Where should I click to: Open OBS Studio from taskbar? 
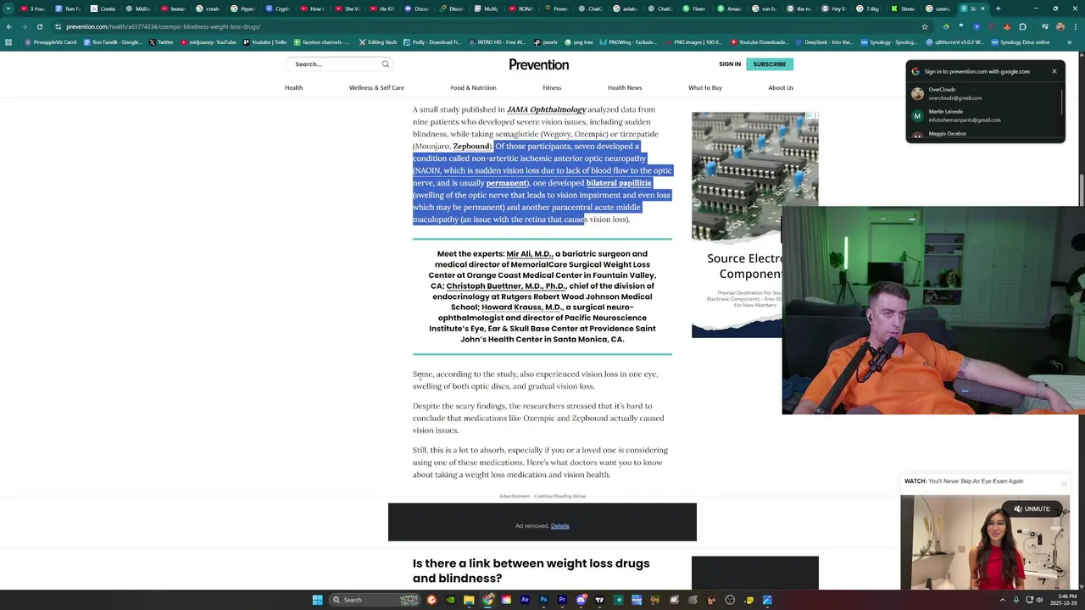coord(730,600)
